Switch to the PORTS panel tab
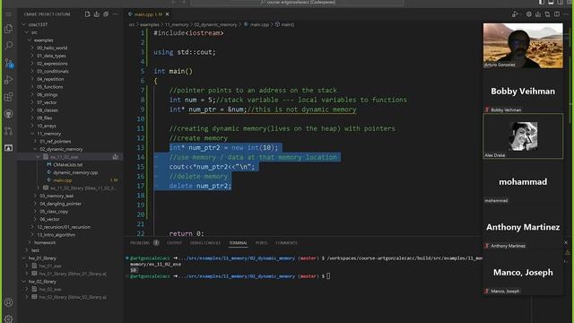The height and width of the screenshot is (323, 574). click(261, 243)
